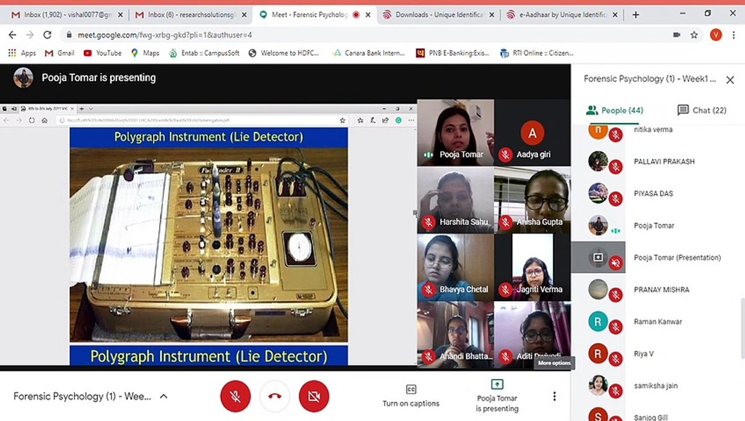Open Anisha Gupta video tile
745x421 pixels.
click(x=532, y=200)
